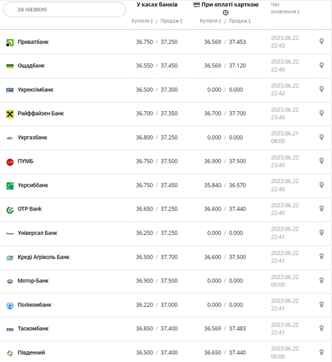
Task: Open the Укргазбанк bank link
Action: point(33,138)
